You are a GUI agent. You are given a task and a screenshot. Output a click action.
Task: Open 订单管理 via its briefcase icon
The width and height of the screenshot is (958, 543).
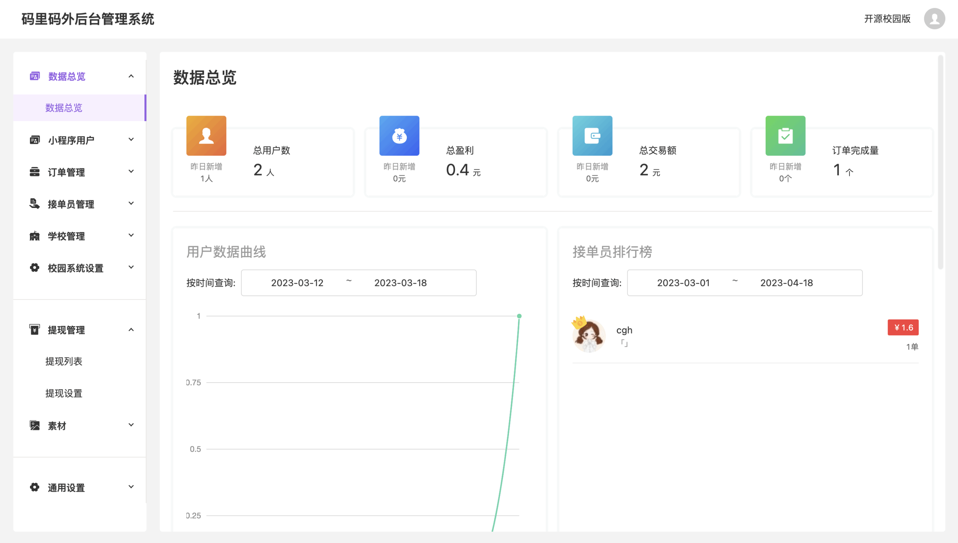tap(34, 172)
